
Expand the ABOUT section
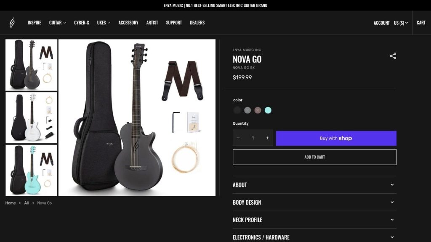(x=314, y=185)
